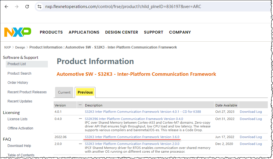Open the APPLICATIONS menu
The height and width of the screenshot is (159, 273).
pyautogui.click(x=84, y=32)
